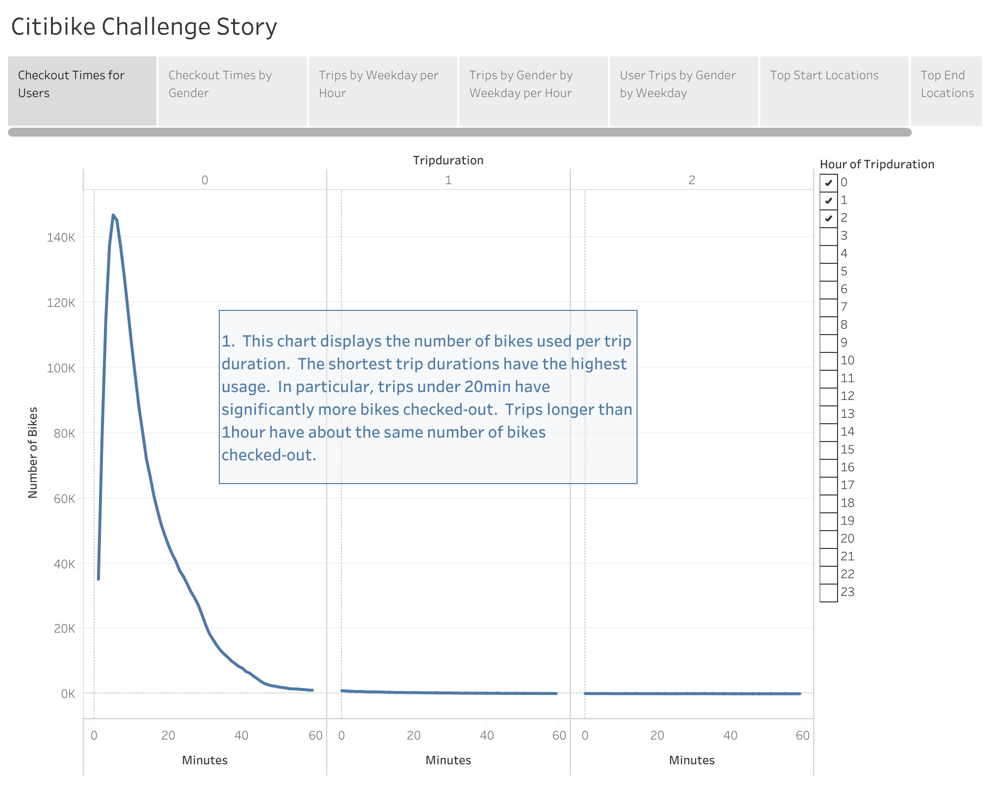
Task: Check hour 9 in the filter panel
Action: (829, 344)
